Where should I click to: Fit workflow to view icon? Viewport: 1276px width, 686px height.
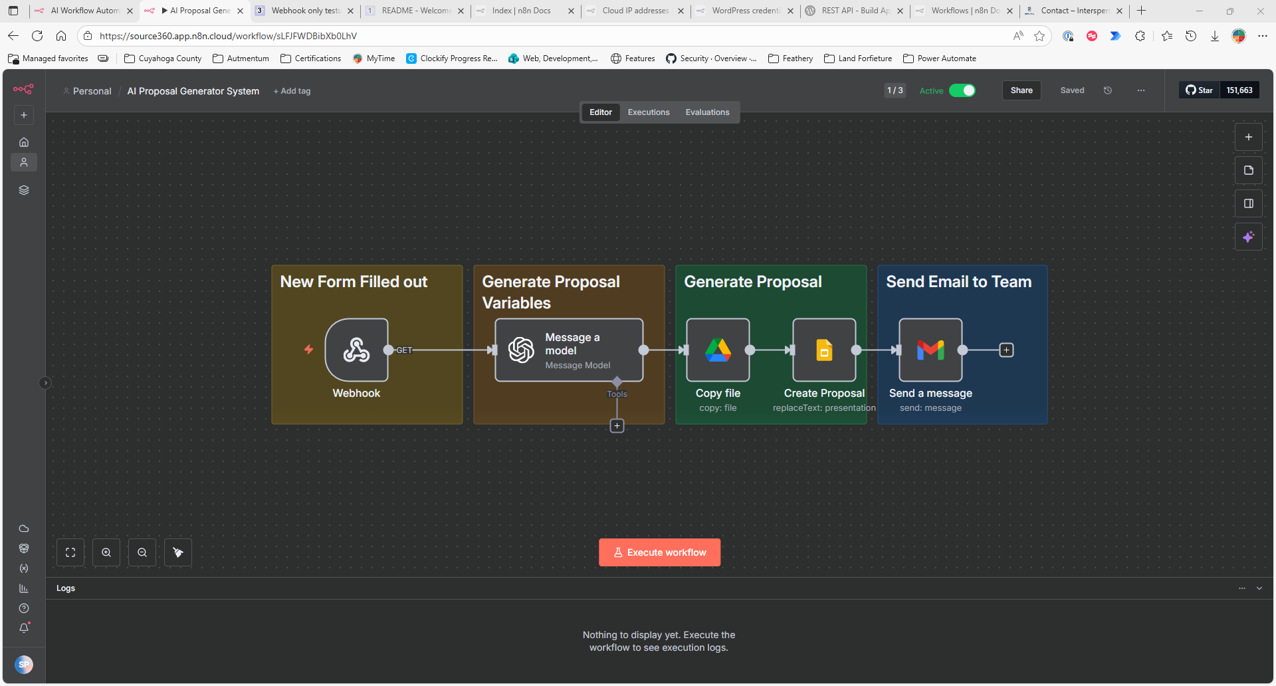coord(70,552)
